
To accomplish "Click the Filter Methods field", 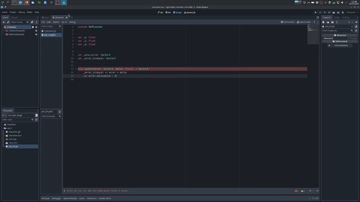I will point(51,116).
